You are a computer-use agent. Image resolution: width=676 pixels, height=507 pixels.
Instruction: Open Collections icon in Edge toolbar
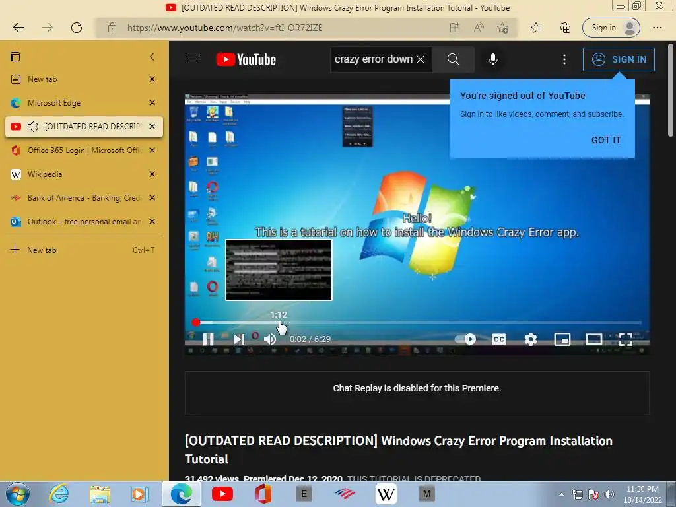pos(565,28)
